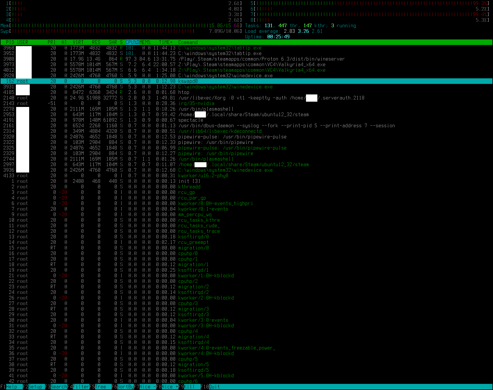Click the CPU 8 usage meter
Screen dimensions: 493x390
click(370, 20)
